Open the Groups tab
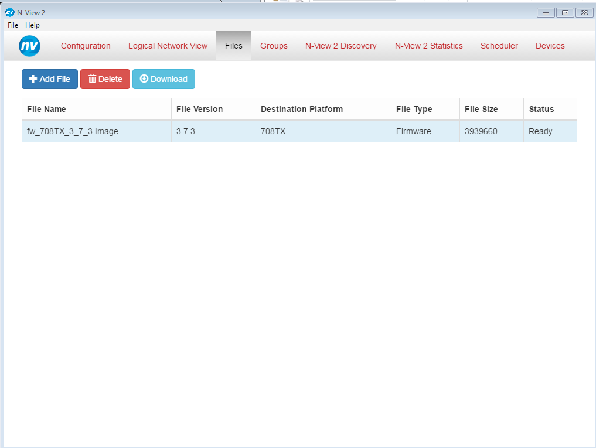 tap(274, 46)
